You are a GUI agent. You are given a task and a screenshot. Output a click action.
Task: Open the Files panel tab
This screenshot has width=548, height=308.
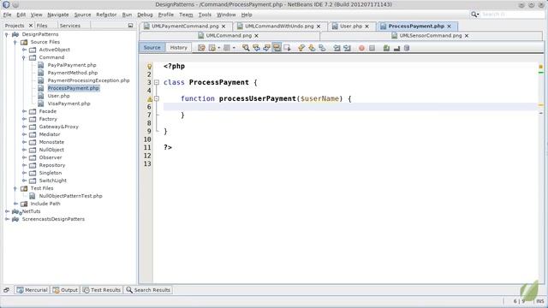[42, 26]
